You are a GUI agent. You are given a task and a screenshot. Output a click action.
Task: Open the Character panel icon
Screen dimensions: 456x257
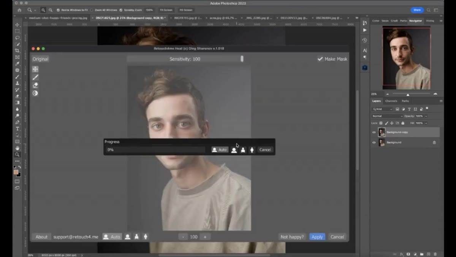coord(365,50)
